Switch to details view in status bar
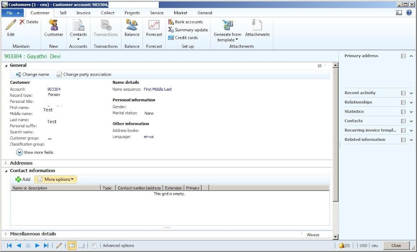The image size is (417, 252). click(x=72, y=245)
